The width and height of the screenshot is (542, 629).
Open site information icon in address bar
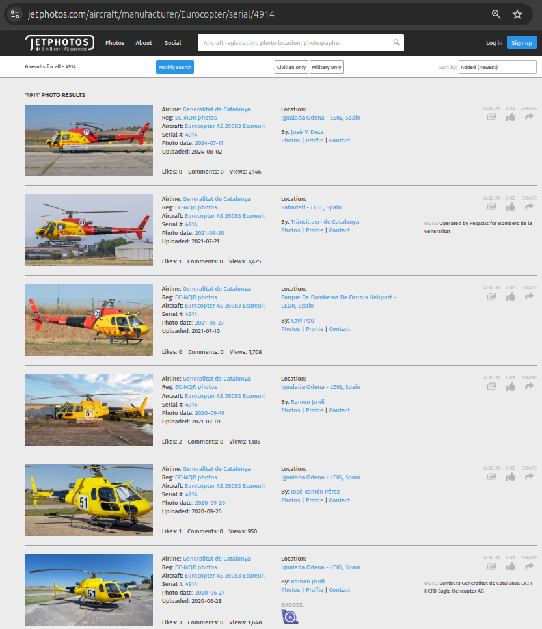pyautogui.click(x=16, y=14)
